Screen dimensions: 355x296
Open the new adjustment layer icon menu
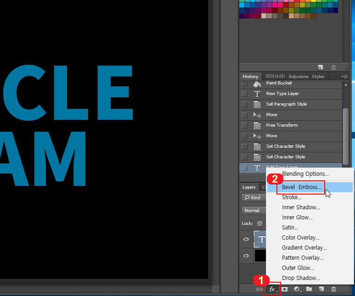point(297,289)
